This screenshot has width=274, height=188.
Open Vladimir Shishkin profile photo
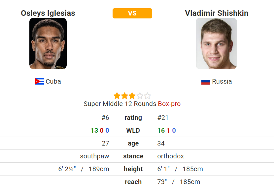(216, 43)
